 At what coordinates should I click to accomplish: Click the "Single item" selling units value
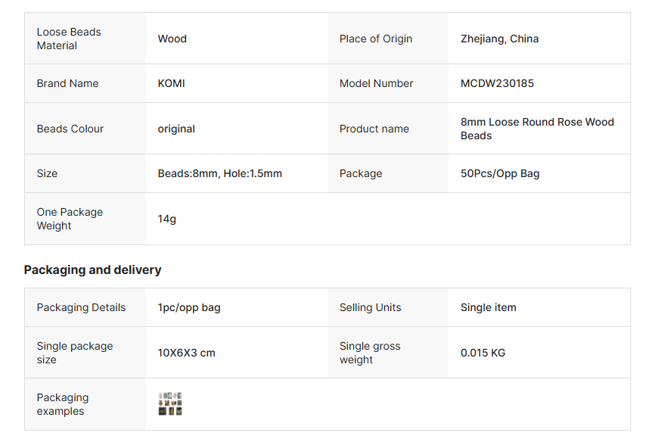click(x=488, y=307)
